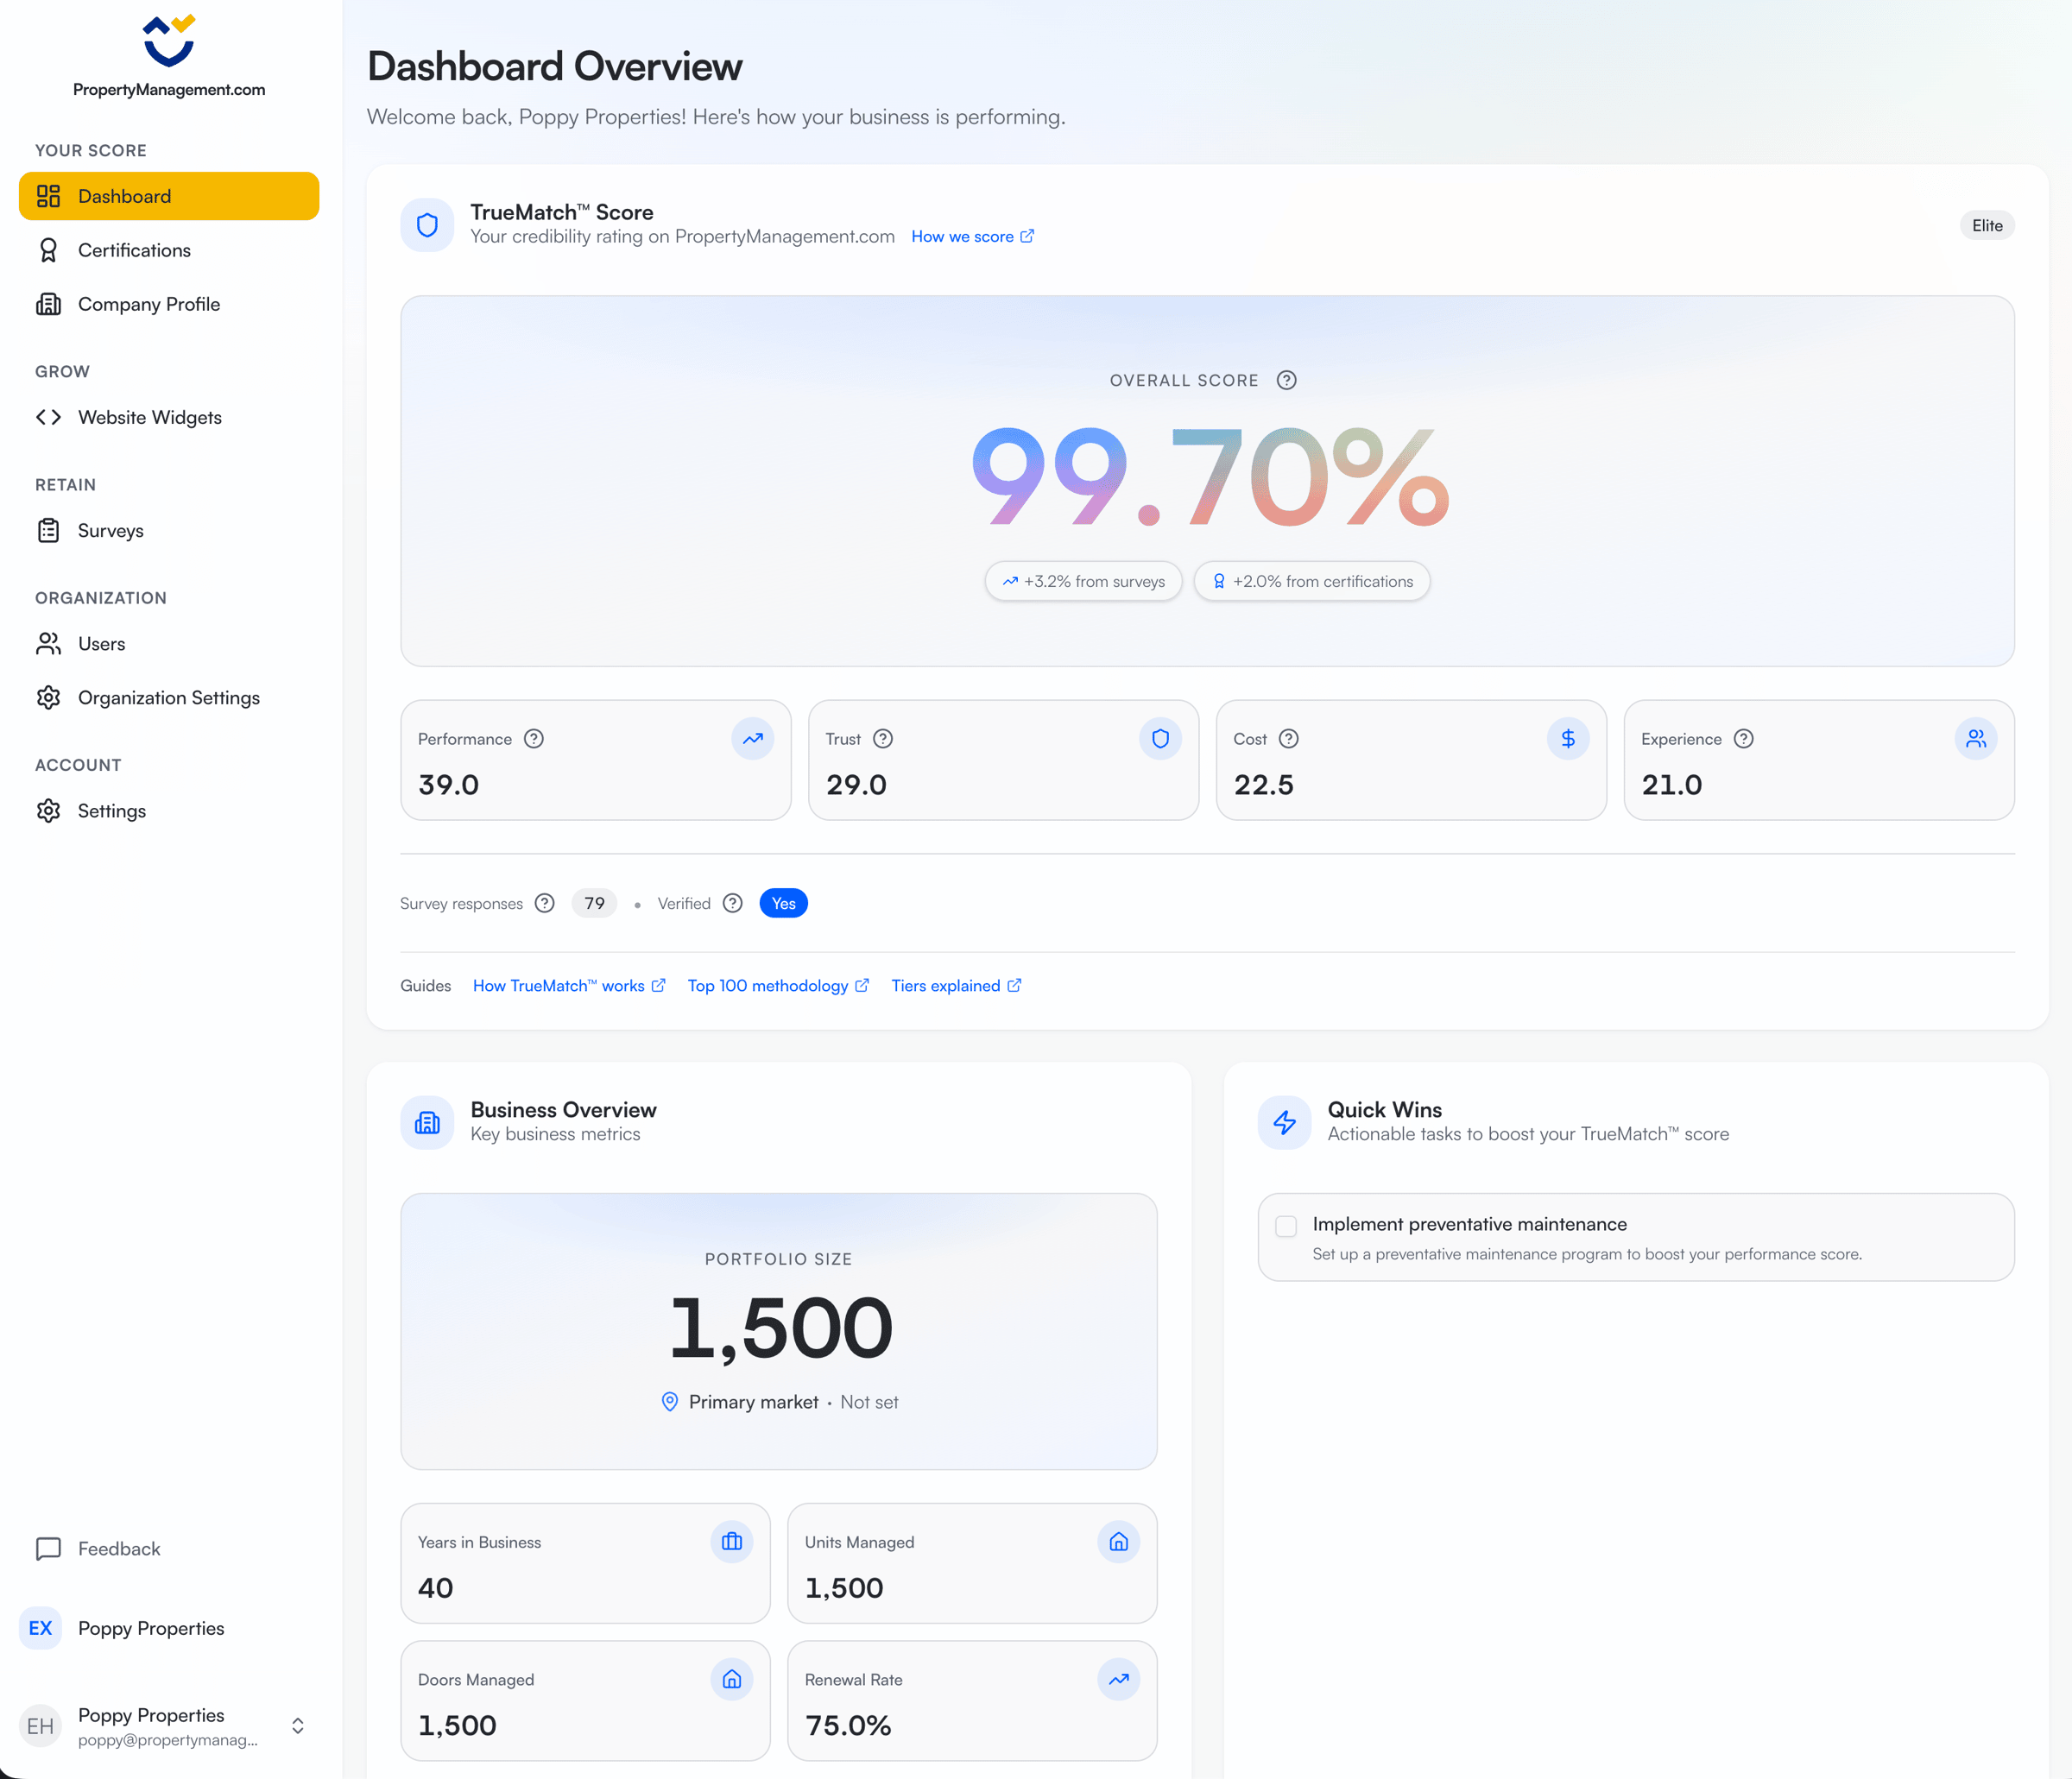Click the Cost dollar sign icon
The width and height of the screenshot is (2072, 1779).
pos(1567,739)
